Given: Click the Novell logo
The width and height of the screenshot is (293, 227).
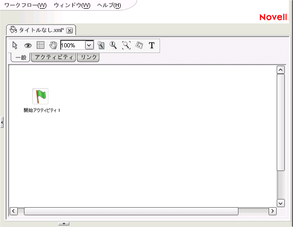Looking at the screenshot, I should coord(274,17).
